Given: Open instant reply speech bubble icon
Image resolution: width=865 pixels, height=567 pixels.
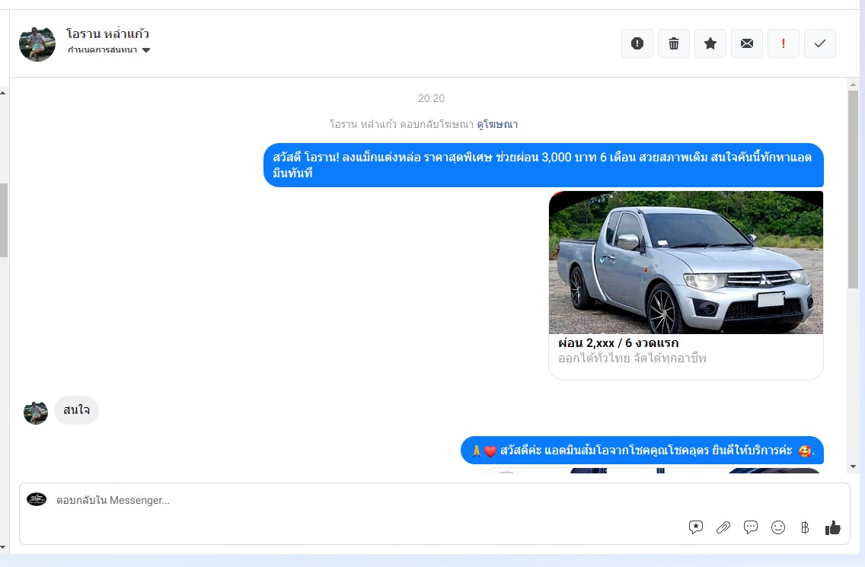Looking at the screenshot, I should click(x=751, y=527).
